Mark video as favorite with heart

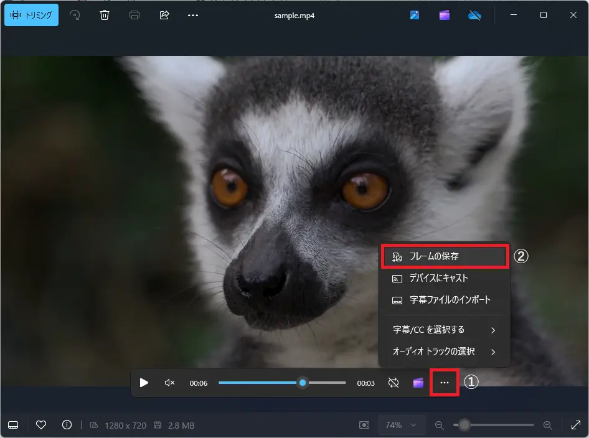(41, 425)
